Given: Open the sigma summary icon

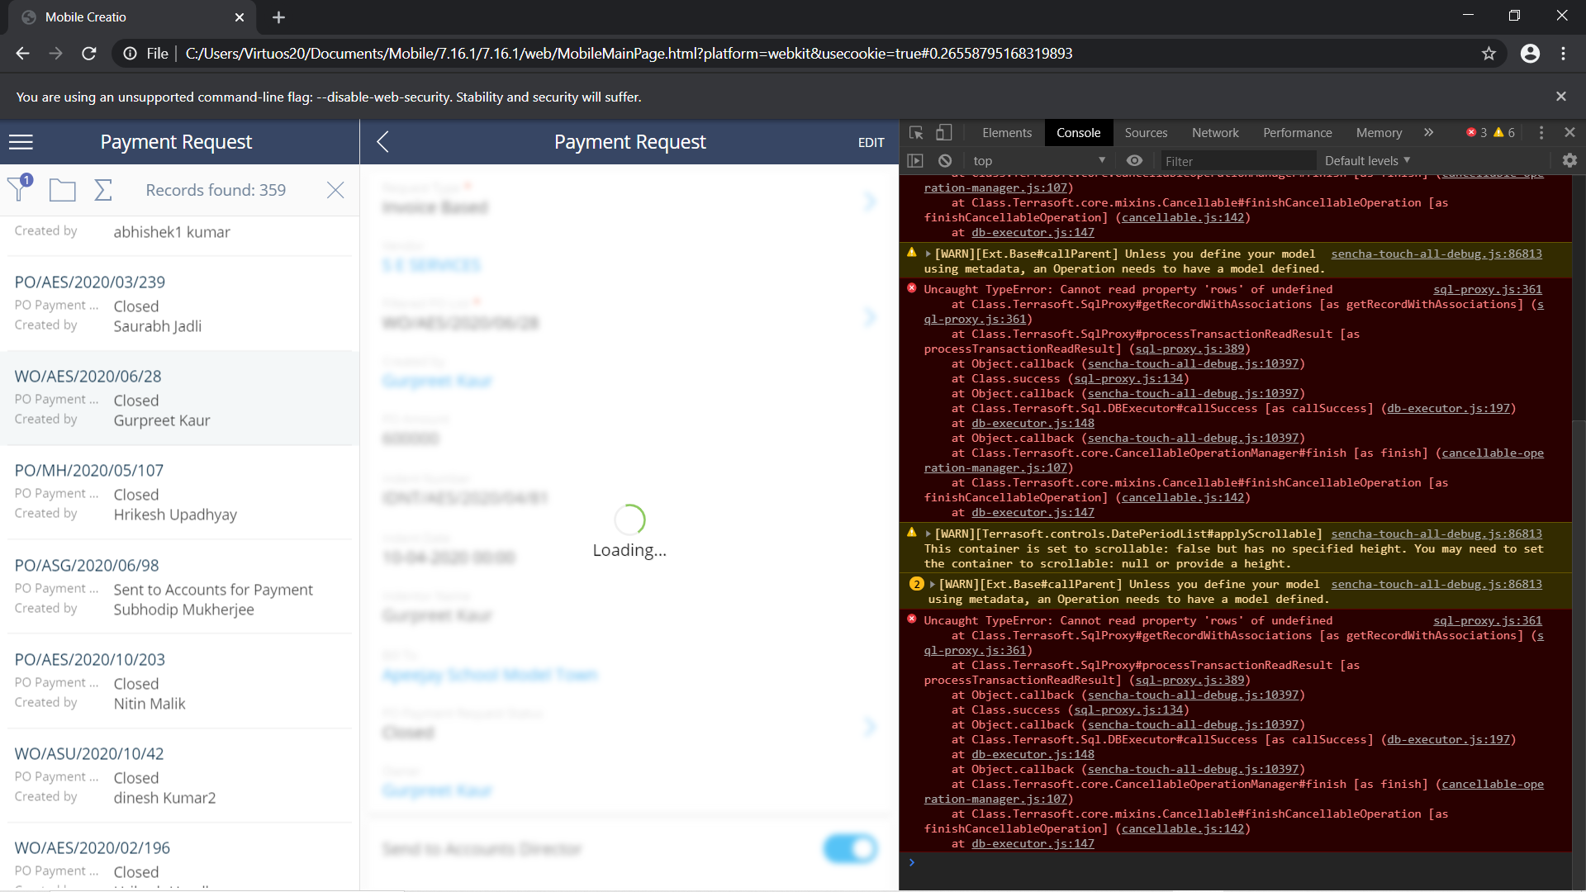Looking at the screenshot, I should tap(103, 190).
